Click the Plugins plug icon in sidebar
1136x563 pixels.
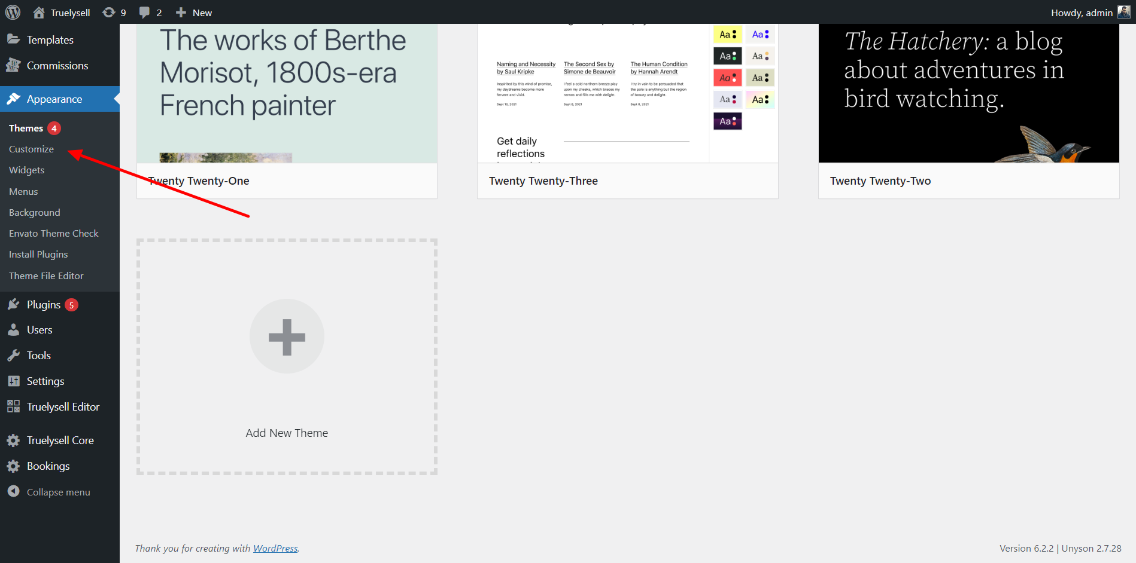[x=13, y=305]
